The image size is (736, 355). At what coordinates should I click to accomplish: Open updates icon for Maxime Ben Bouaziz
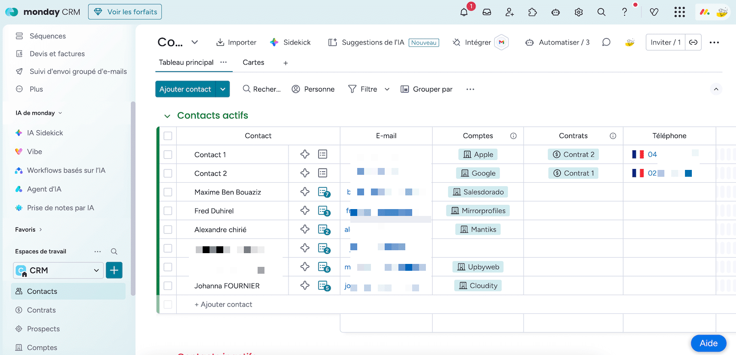click(x=323, y=192)
